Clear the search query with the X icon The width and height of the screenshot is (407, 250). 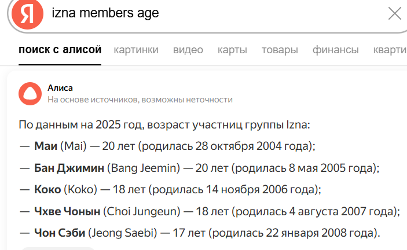[394, 13]
